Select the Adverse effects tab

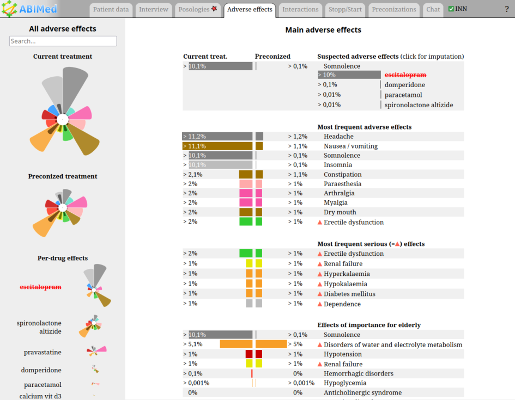point(250,10)
